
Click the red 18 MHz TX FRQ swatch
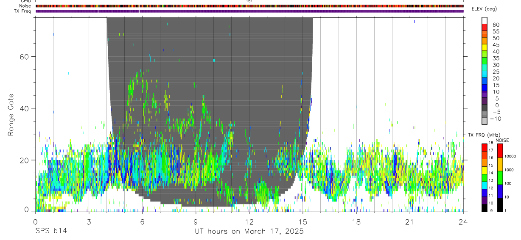coord(485,147)
